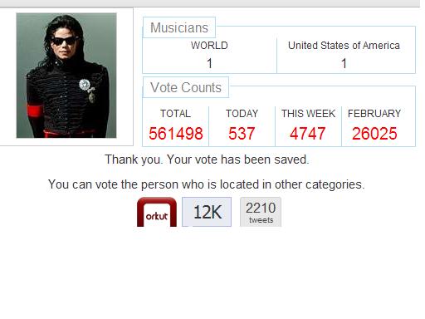Select the Vote Counts heading
The height and width of the screenshot is (319, 425).
click(186, 87)
